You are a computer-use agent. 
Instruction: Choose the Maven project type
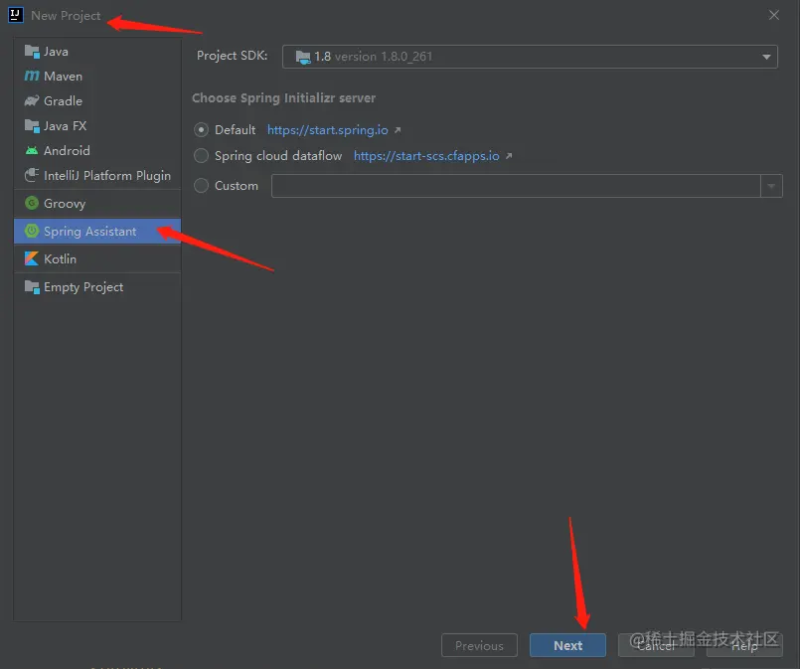97,76
